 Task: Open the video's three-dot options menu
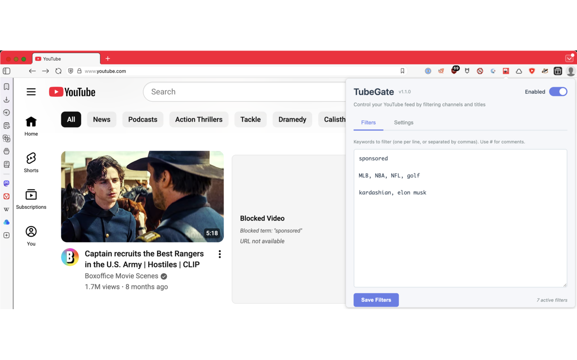[220, 254]
